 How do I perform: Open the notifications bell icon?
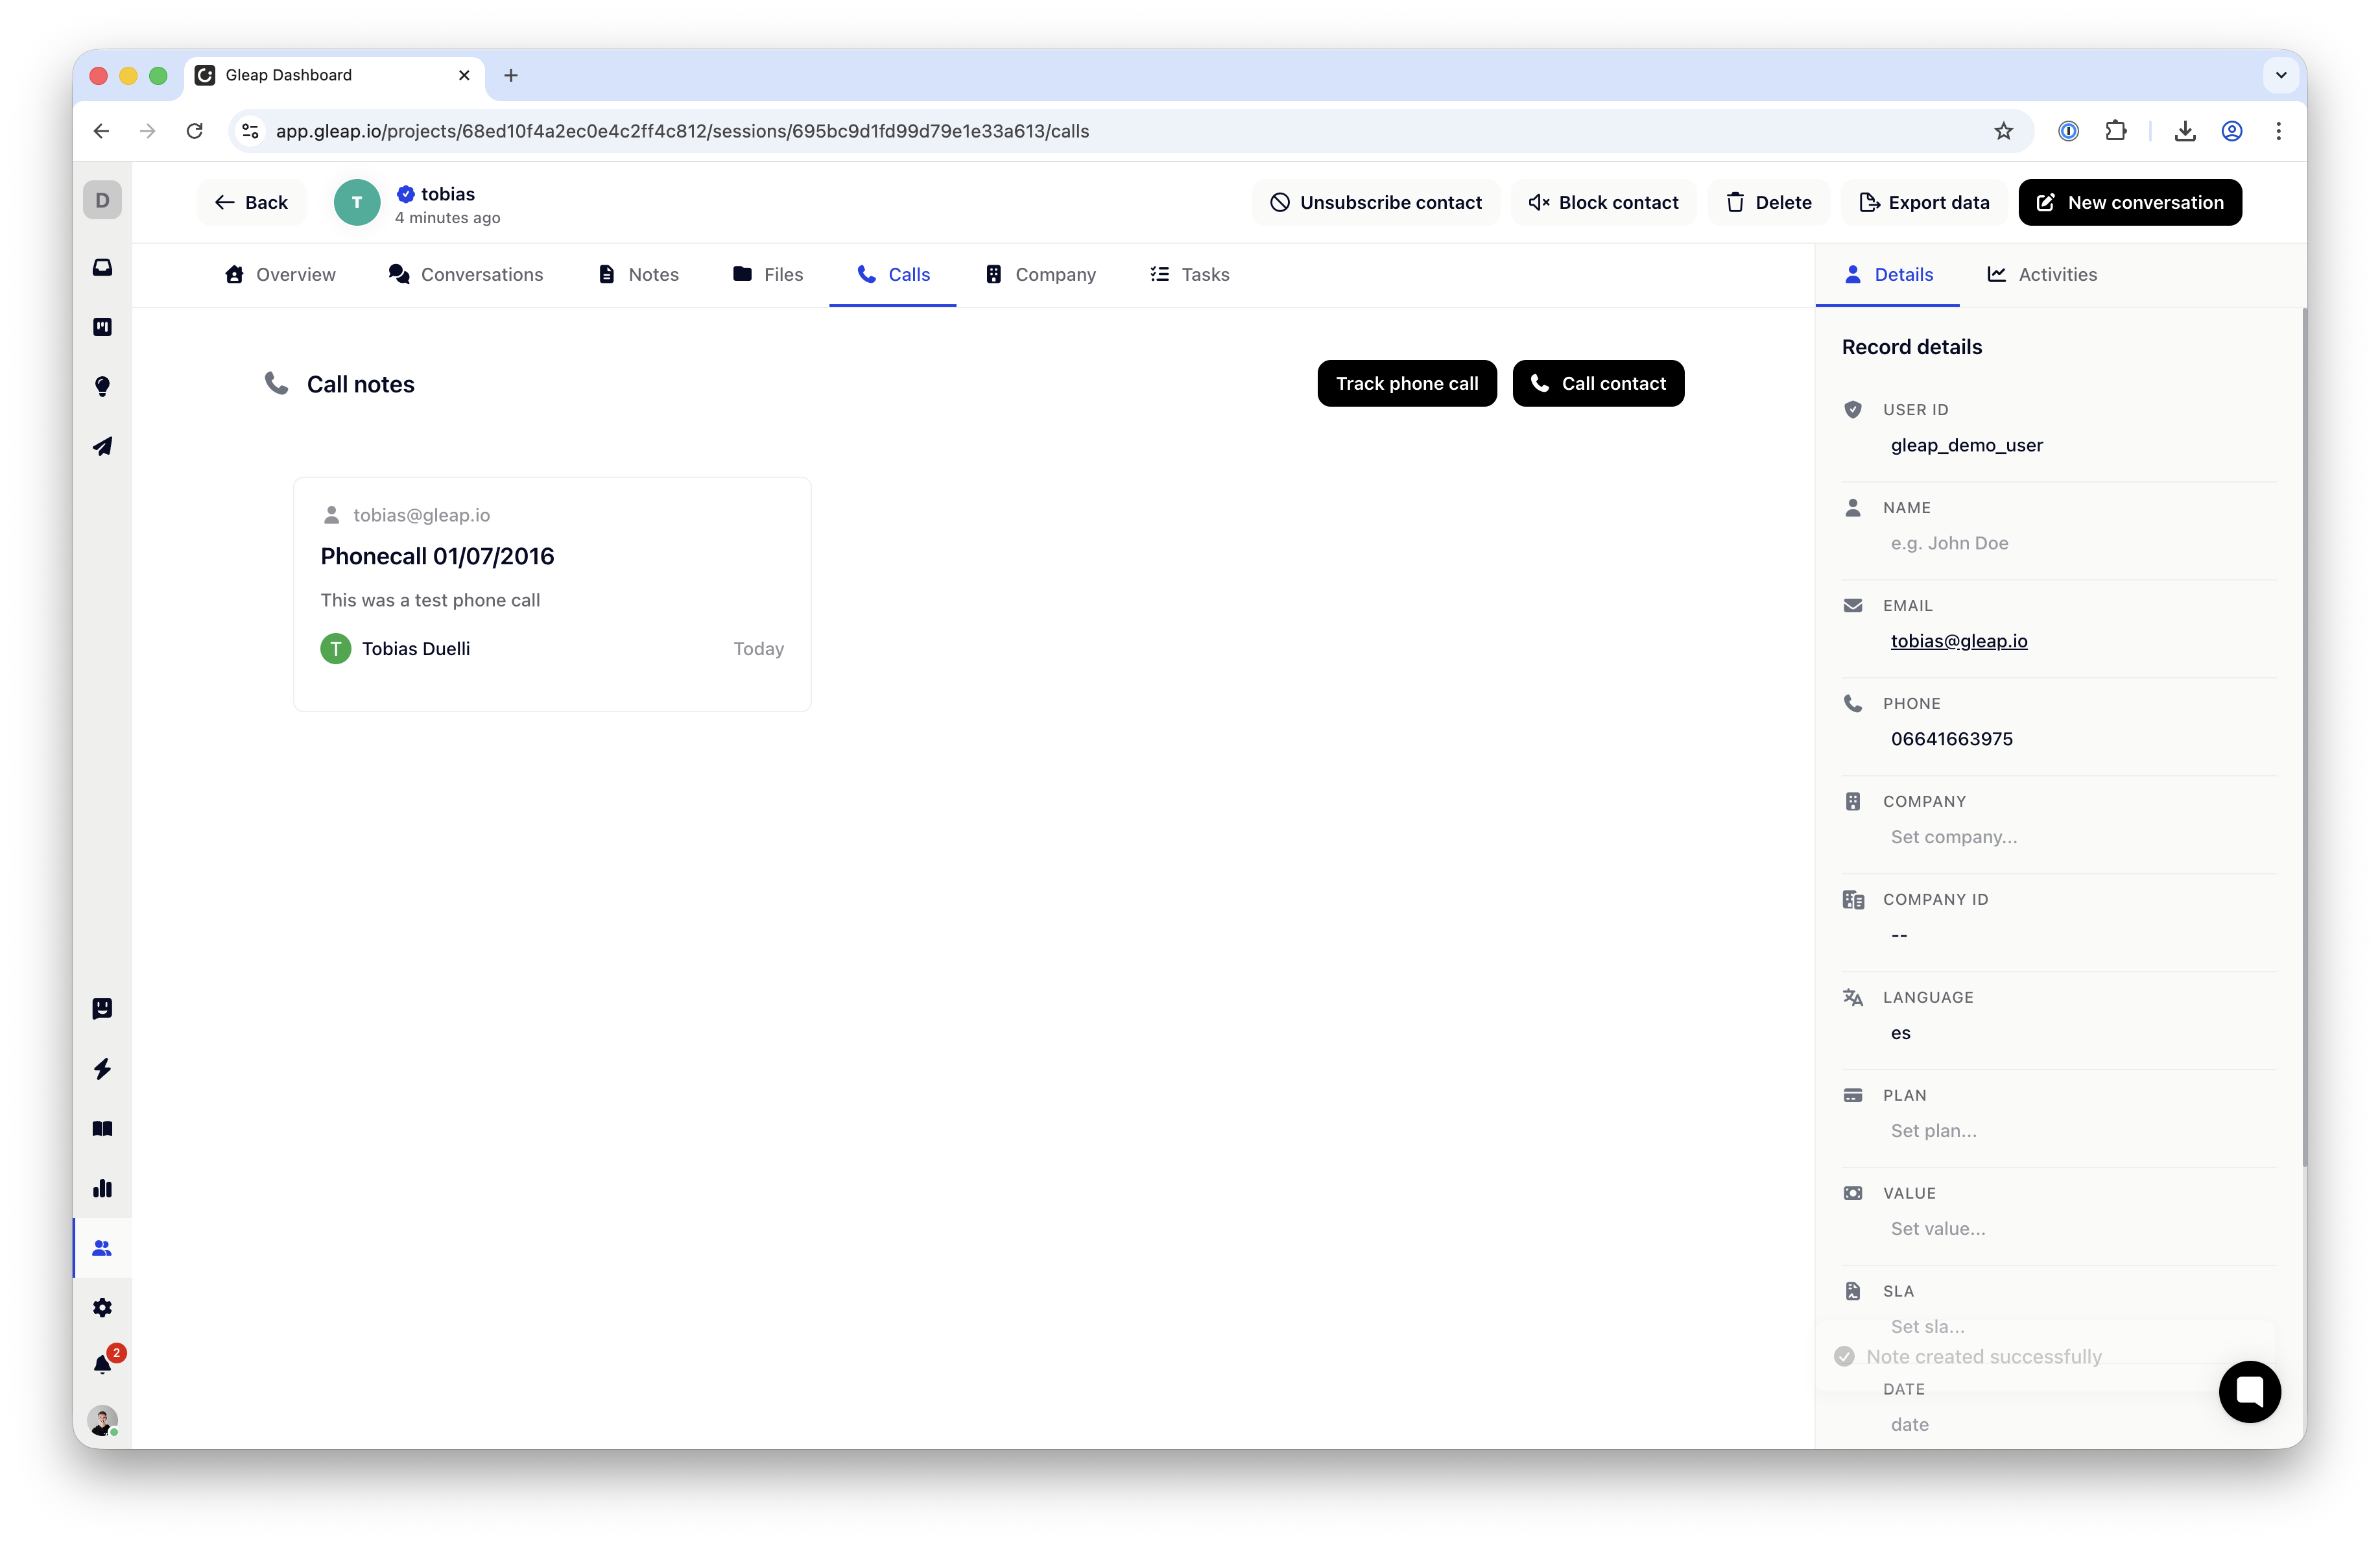tap(102, 1365)
